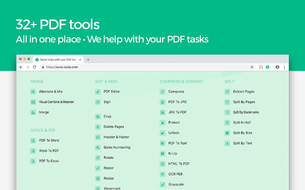Switch to the Sejda browser tab
The image size is (305, 190).
coord(58,60)
